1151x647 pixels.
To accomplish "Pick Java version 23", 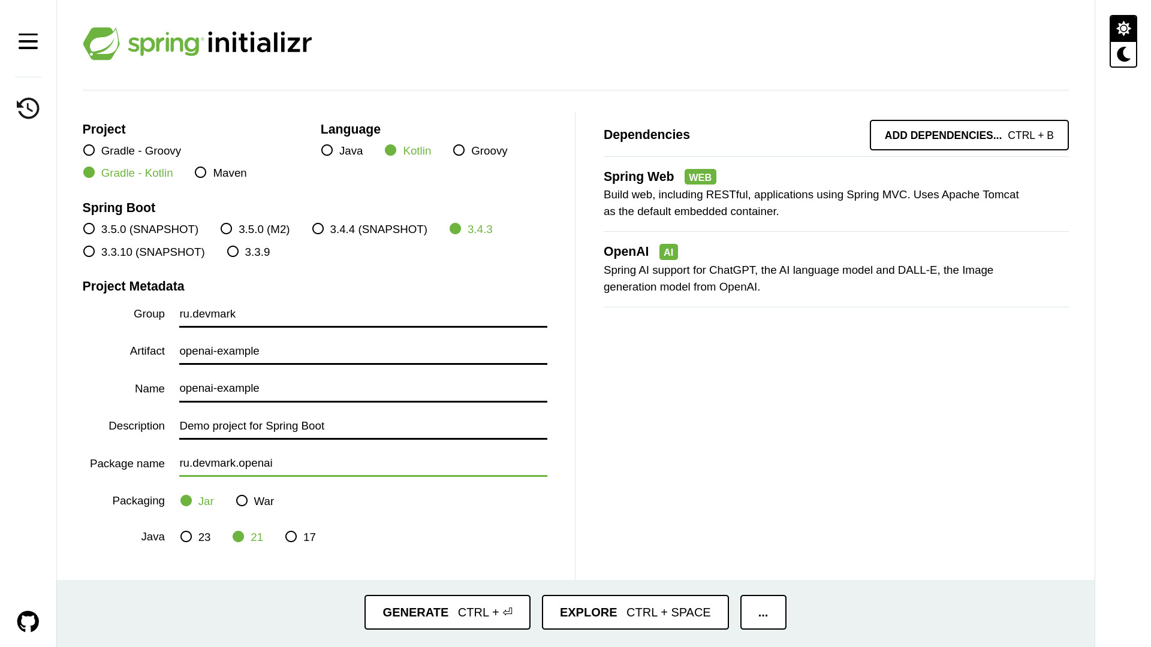I will coord(195,537).
